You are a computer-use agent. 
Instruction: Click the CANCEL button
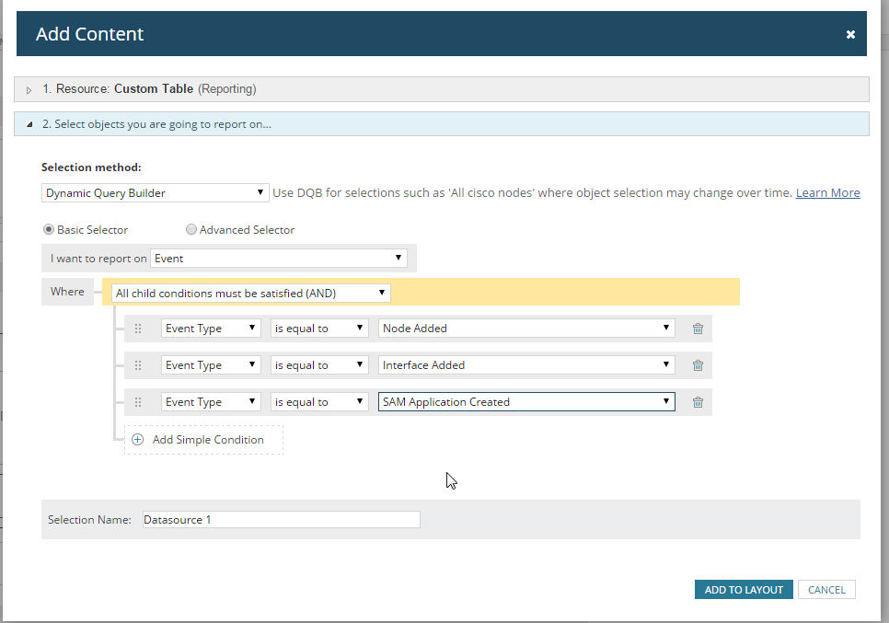826,590
